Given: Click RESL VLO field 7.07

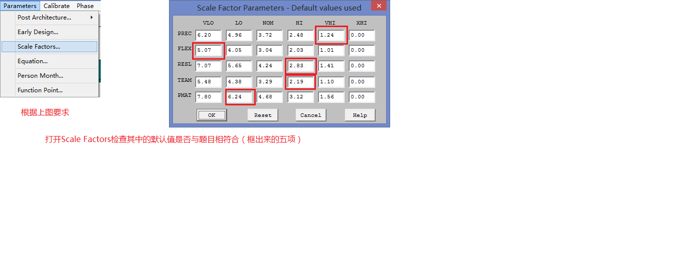Looking at the screenshot, I should [209, 66].
